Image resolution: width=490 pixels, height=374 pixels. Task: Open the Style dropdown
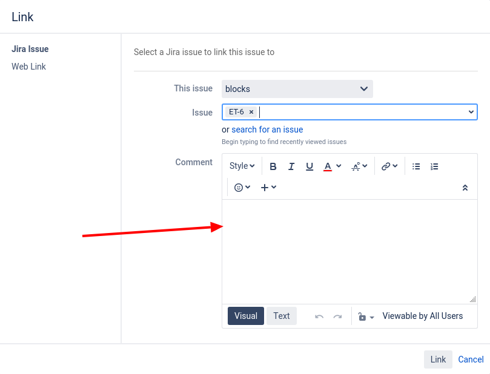242,166
